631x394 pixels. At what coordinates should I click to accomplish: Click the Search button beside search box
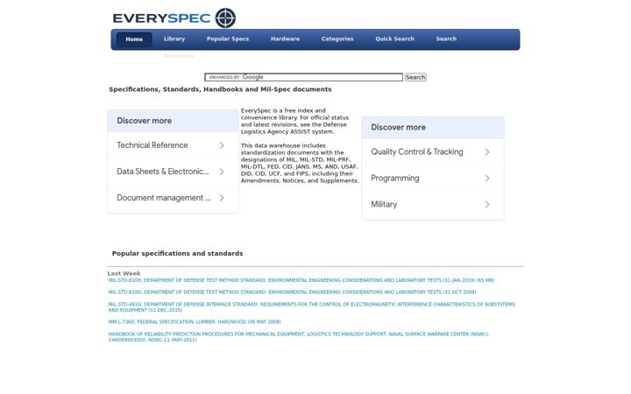coord(415,77)
